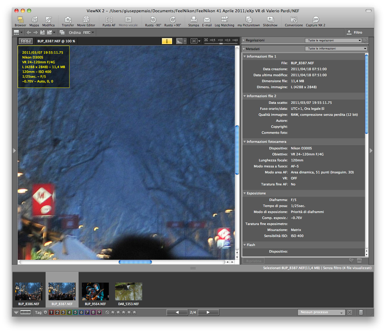Collapse the Flash section

tap(244, 245)
